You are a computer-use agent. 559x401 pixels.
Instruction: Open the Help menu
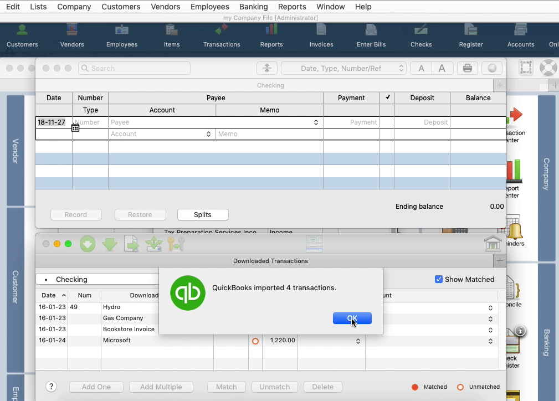[363, 7]
